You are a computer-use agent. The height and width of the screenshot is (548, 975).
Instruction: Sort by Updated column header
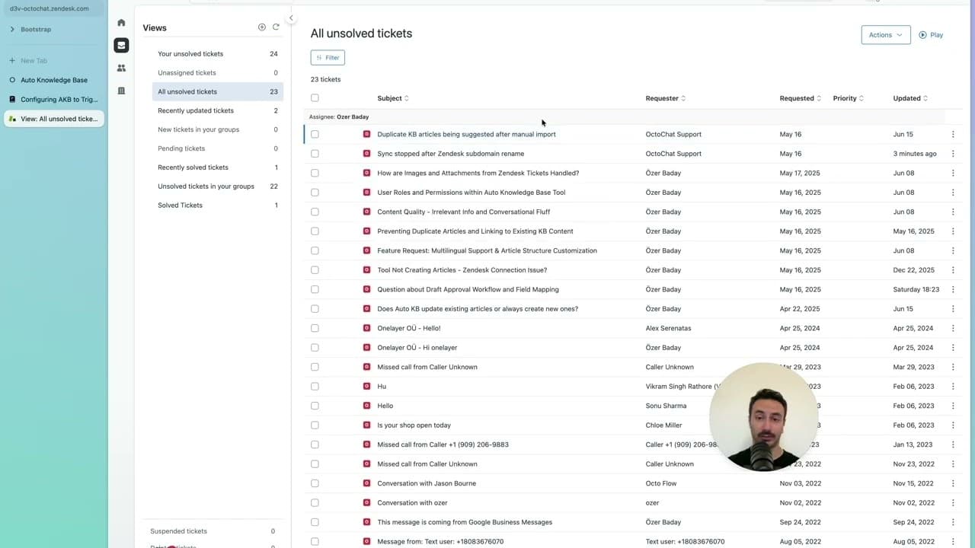(x=911, y=98)
